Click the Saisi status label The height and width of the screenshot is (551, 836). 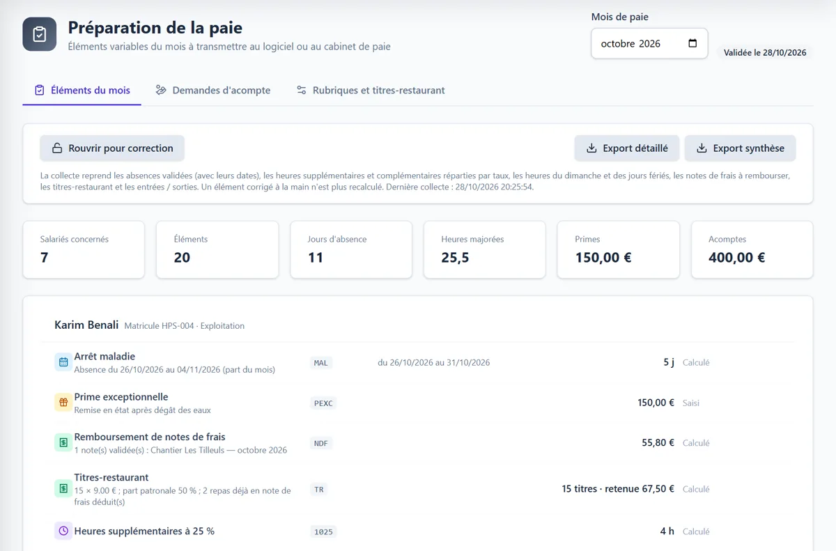pyautogui.click(x=691, y=403)
